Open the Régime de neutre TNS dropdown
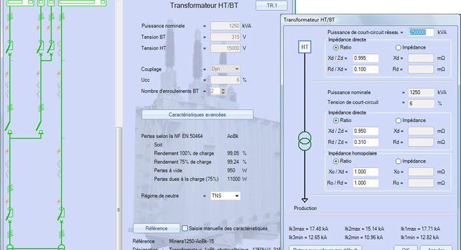 [x=225, y=196]
